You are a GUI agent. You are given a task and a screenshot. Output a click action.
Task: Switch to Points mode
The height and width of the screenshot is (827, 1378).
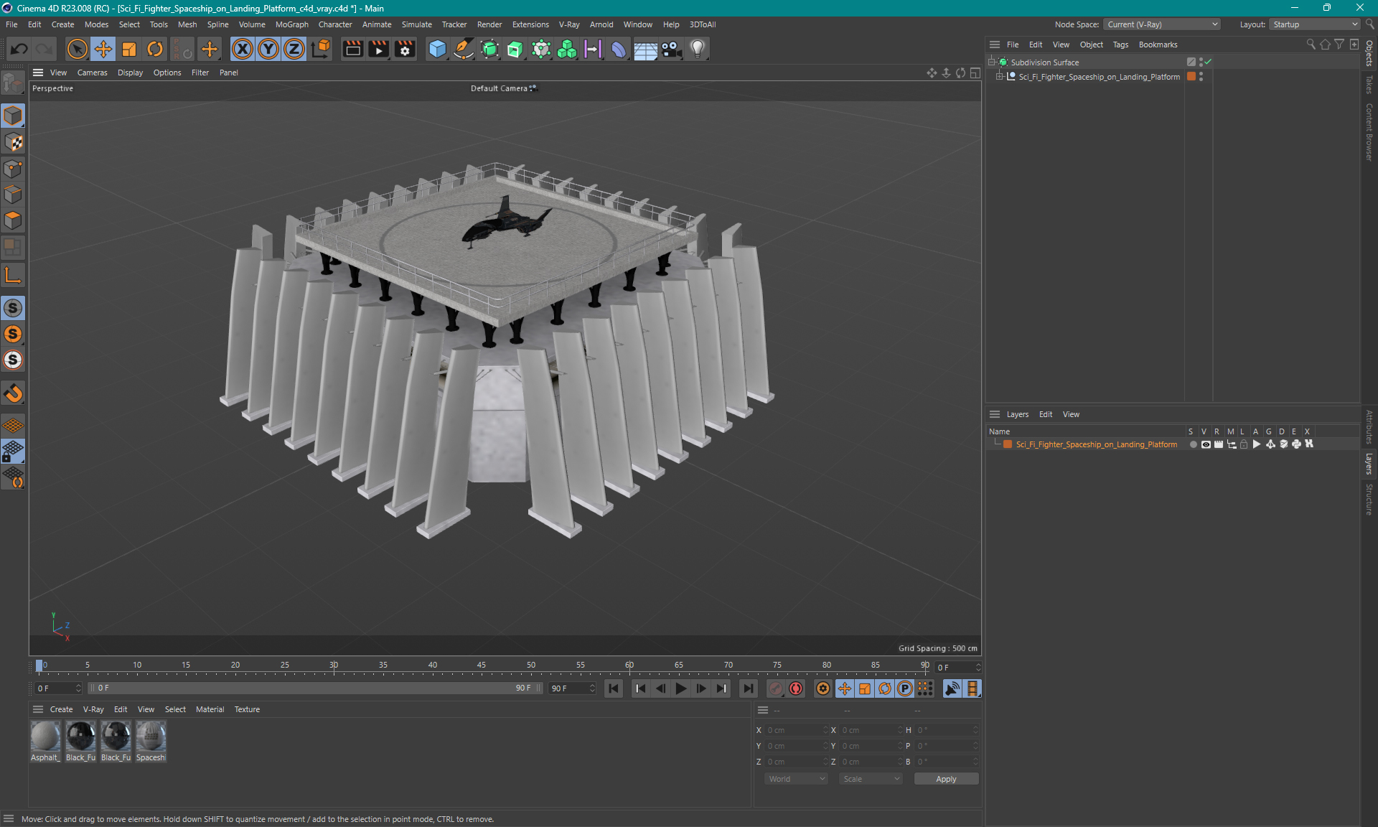click(x=13, y=169)
